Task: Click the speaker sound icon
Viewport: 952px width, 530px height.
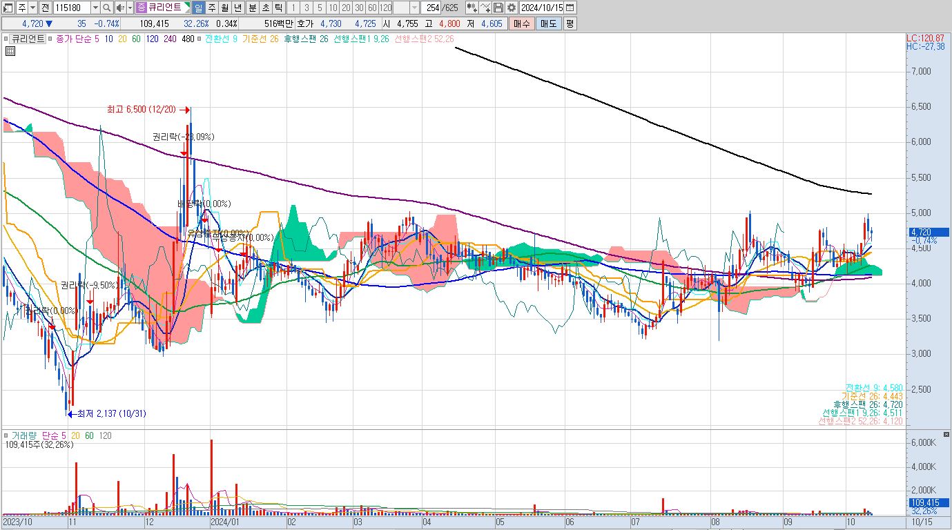Action: [119, 8]
